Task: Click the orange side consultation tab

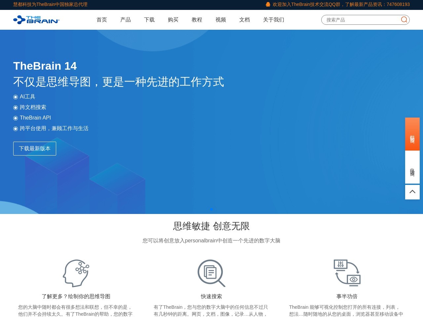Action: point(412,134)
